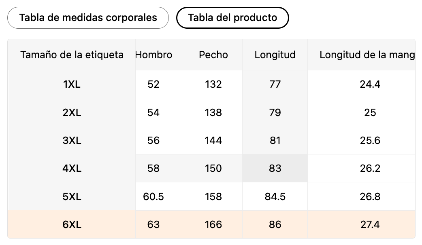The image size is (422, 245).
Task: Click the Hombro column header
Action: 154,55
